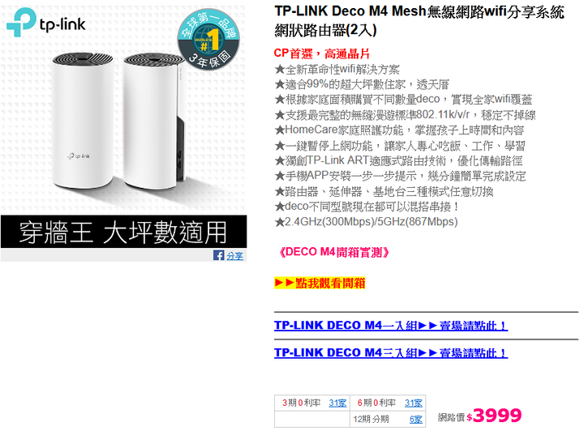Click the 《DECO M4開箱實測》 heading

[333, 252]
